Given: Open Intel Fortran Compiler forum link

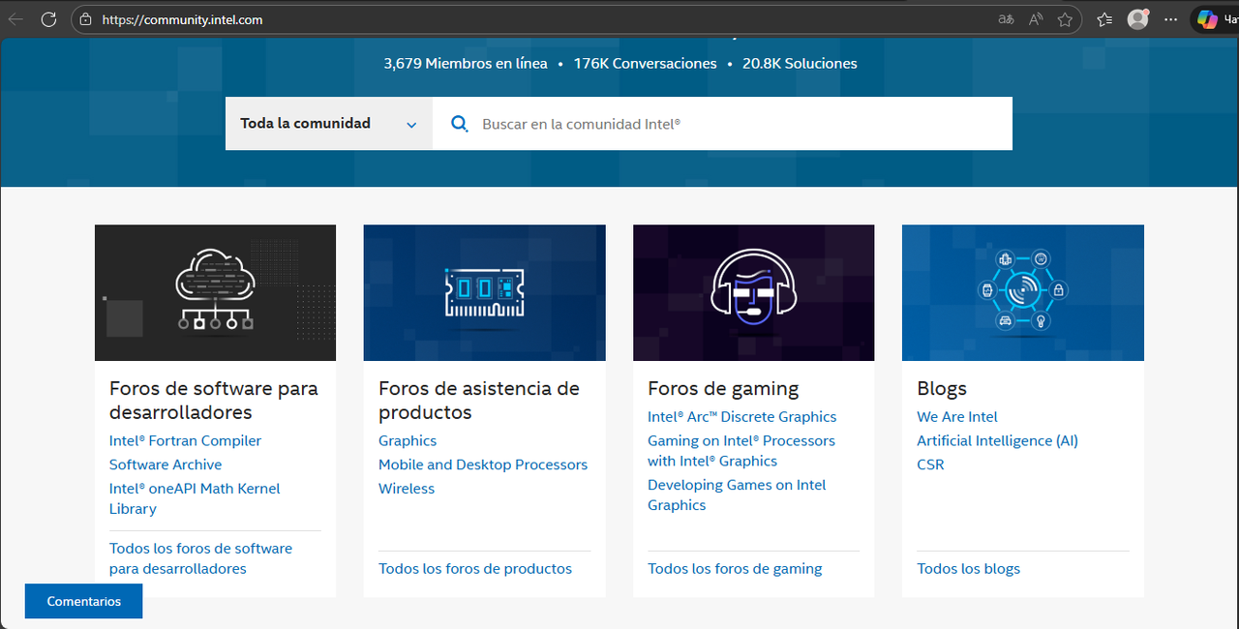Looking at the screenshot, I should [x=185, y=441].
